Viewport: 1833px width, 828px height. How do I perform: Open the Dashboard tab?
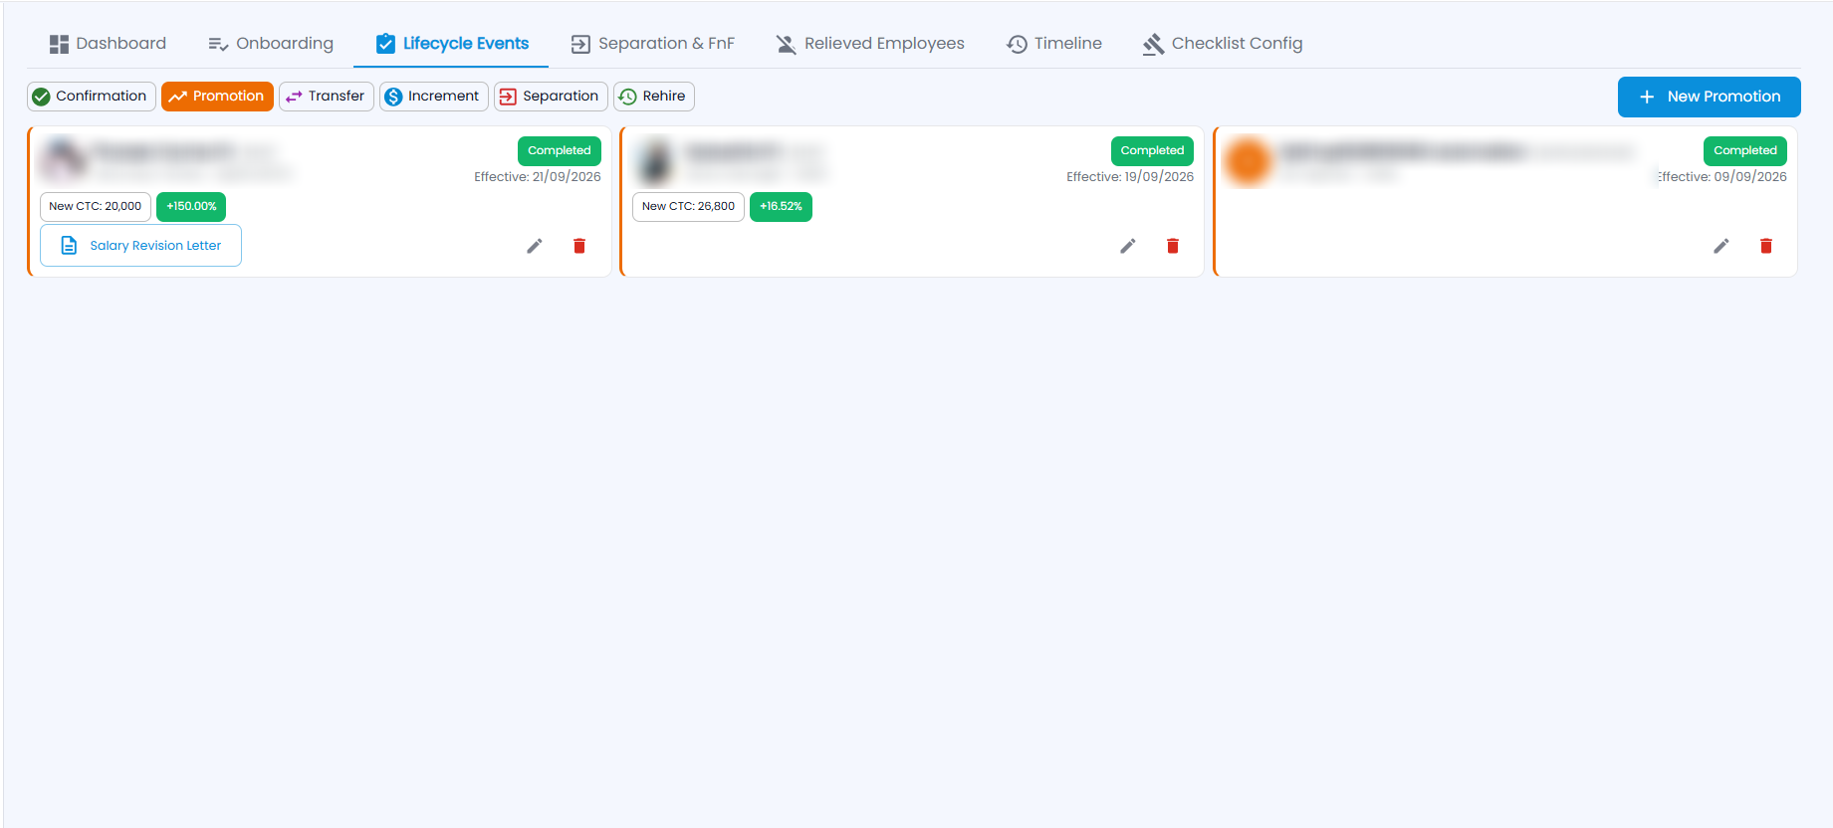[x=108, y=44]
